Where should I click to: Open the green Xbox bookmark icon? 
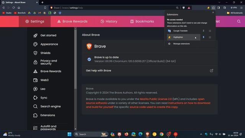point(50,13)
